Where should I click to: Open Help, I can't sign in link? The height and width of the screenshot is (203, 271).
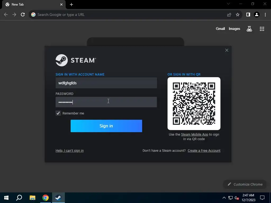tap(70, 150)
